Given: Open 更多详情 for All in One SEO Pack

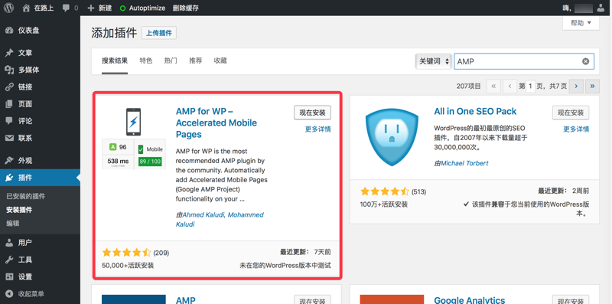Looking at the screenshot, I should pos(576,129).
